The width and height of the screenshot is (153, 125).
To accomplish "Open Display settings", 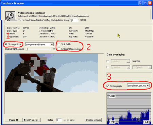I will point(93,120).
